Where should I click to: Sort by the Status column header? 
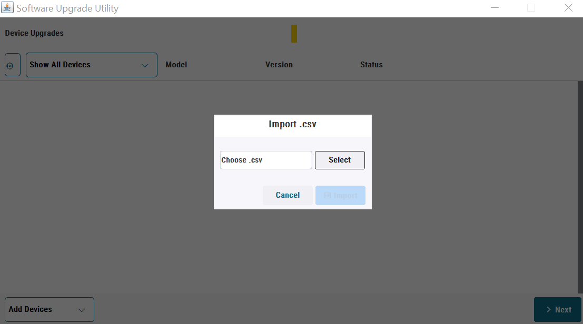371,65
